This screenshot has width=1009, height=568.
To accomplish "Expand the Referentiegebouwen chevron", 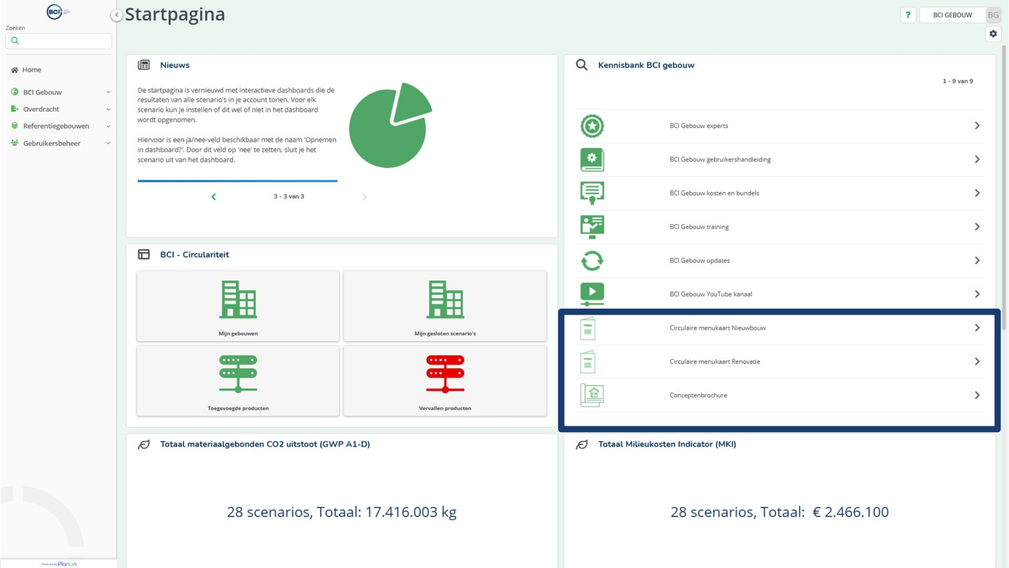I will click(x=108, y=126).
